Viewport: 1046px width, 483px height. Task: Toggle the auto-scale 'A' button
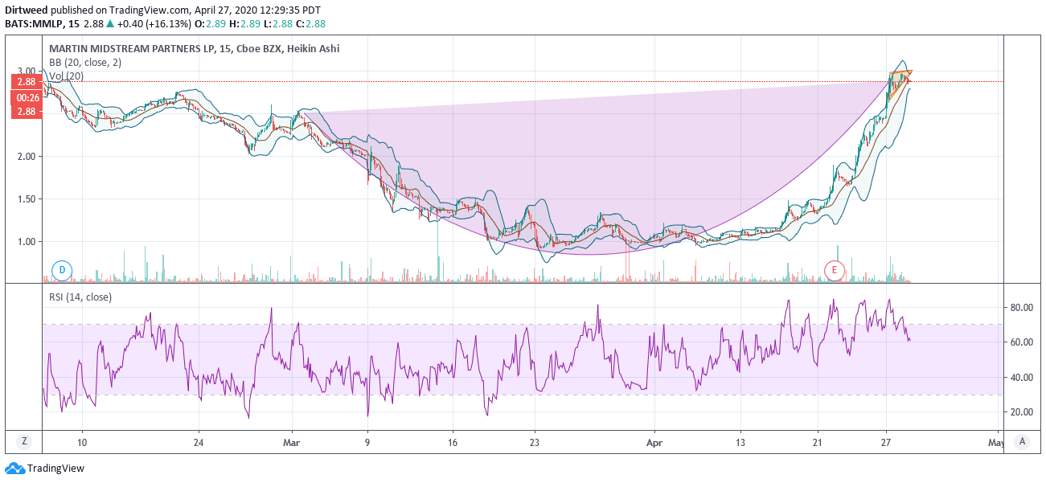pyautogui.click(x=1022, y=441)
